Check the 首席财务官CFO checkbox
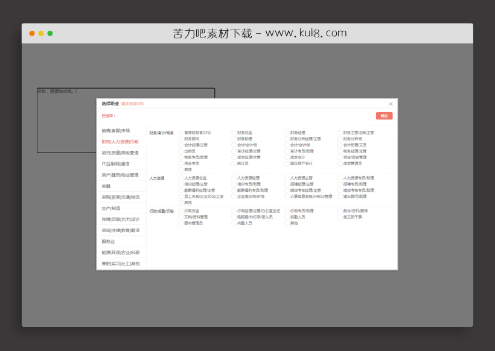Viewport: 495px width, 351px height. (181, 133)
